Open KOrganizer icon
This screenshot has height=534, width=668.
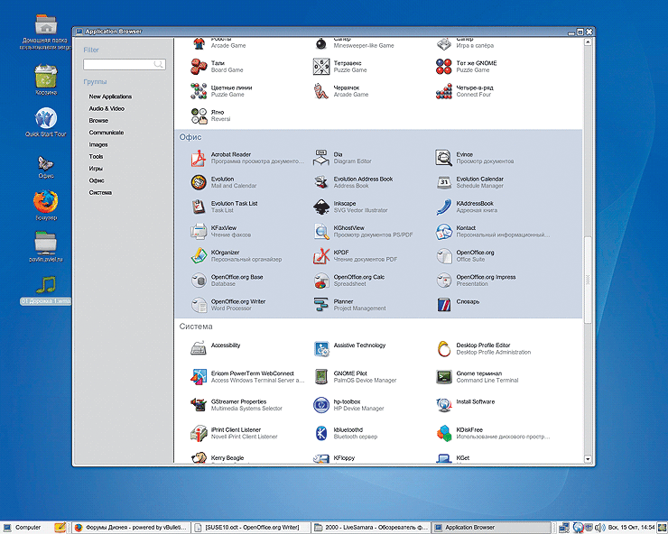point(198,256)
